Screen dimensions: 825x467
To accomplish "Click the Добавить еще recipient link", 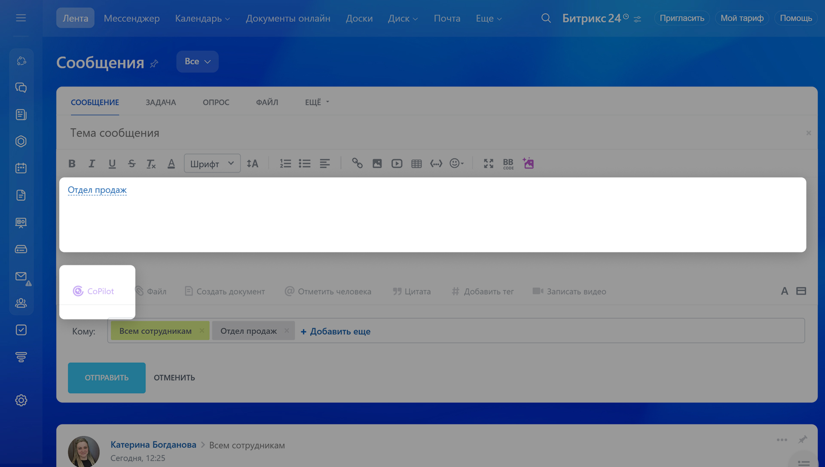I will (x=335, y=332).
